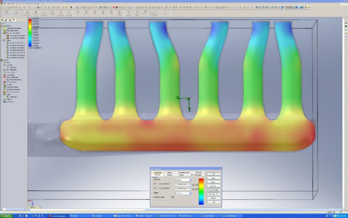
Task: Open the Isolines tab
Action: pos(170,175)
